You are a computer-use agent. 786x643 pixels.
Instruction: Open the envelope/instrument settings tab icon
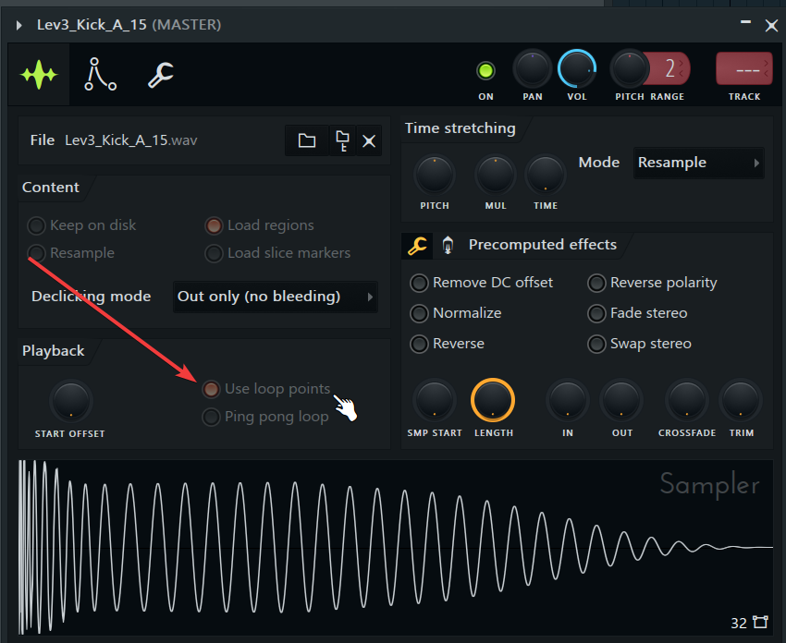pyautogui.click(x=100, y=76)
